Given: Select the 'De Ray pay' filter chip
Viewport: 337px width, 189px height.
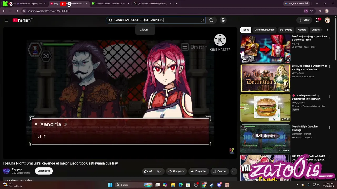Looking at the screenshot, I should pyautogui.click(x=286, y=30).
